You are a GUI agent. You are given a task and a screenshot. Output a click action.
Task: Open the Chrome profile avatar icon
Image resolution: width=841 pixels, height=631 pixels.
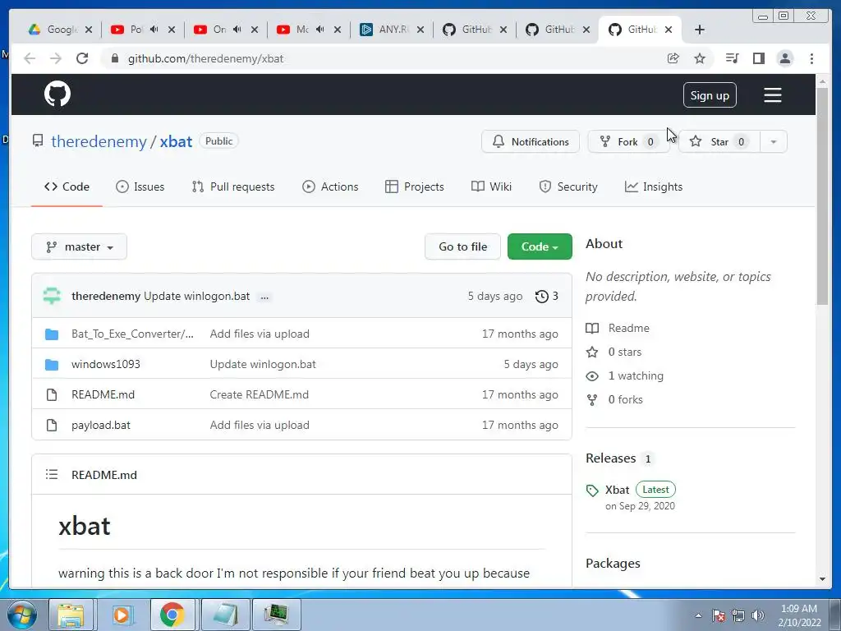[784, 58]
